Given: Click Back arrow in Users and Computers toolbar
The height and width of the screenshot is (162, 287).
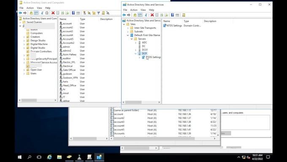Looking at the screenshot, I should tap(20, 13).
